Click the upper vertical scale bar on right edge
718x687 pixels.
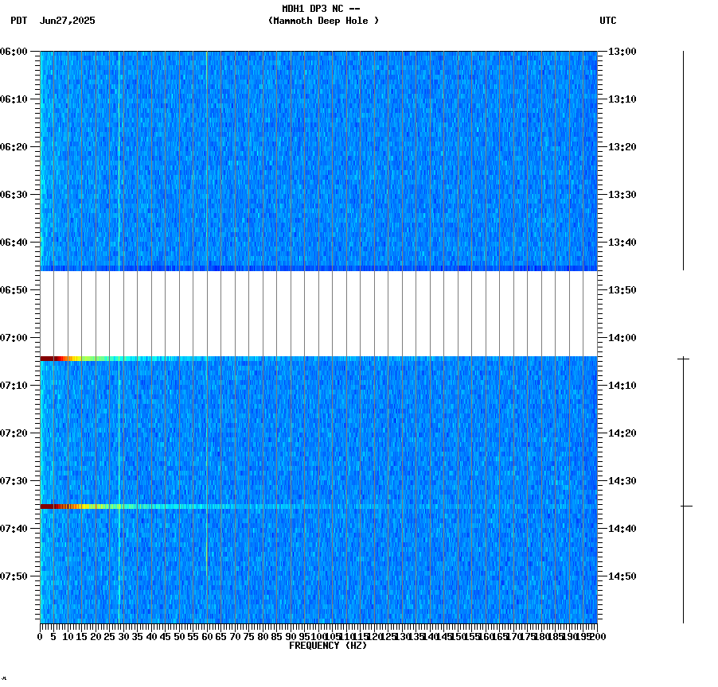(x=683, y=159)
